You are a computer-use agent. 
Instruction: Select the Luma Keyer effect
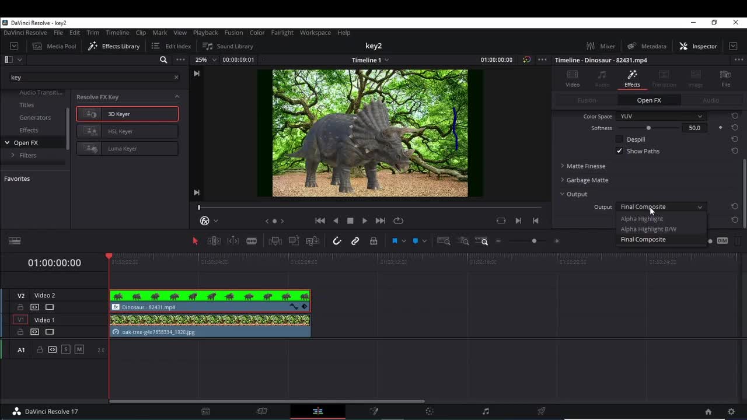(x=127, y=148)
